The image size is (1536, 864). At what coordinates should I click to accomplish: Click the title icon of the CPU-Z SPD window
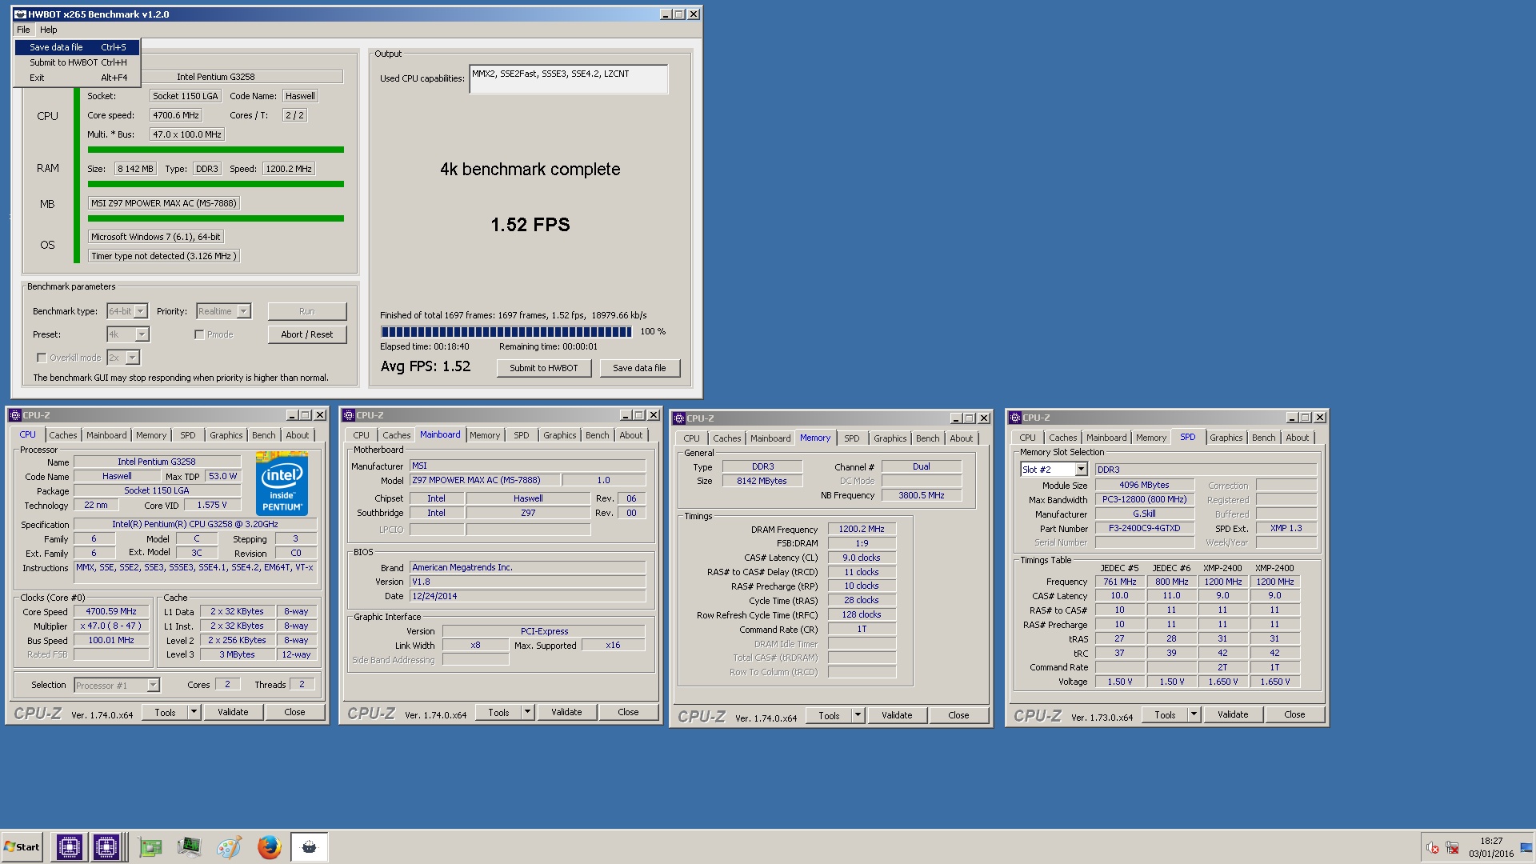tap(1014, 418)
